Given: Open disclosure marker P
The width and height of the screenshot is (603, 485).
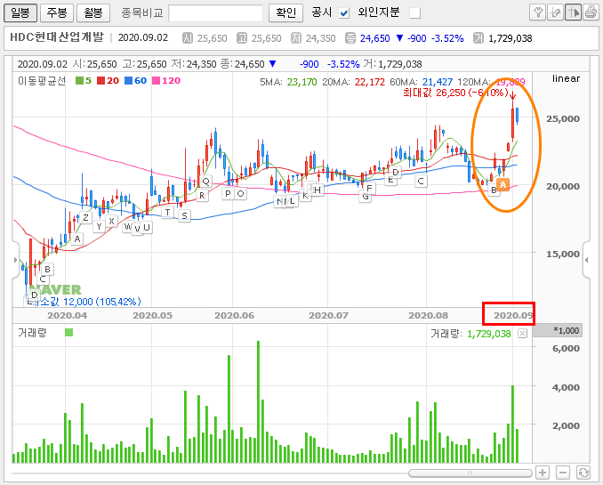Looking at the screenshot, I should coord(228,194).
